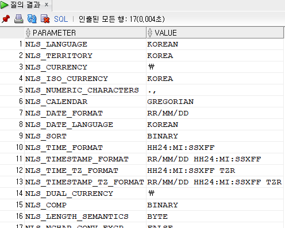This screenshot has height=228, width=285.
Task: Select the NLS_NUMERIC_CHARACTERS parameter cell
Action: 86,90
